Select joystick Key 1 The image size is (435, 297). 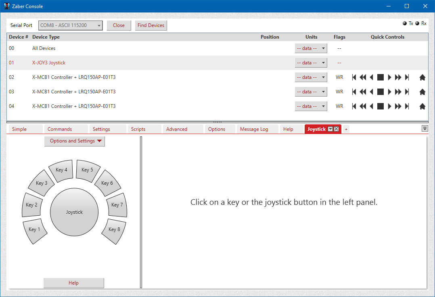click(x=35, y=230)
